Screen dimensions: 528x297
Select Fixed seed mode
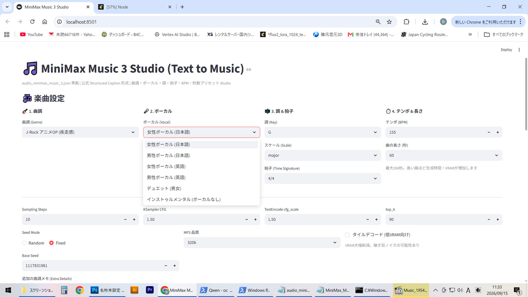pyautogui.click(x=57, y=243)
